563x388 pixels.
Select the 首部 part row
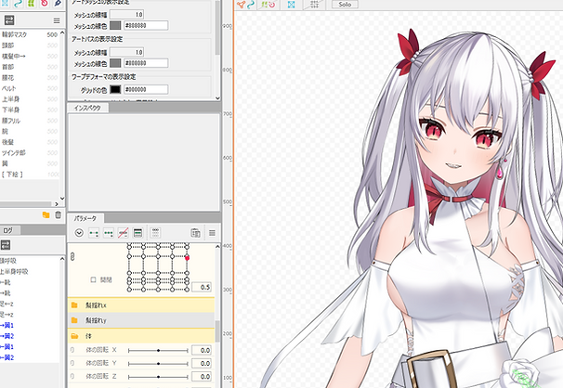(x=30, y=67)
